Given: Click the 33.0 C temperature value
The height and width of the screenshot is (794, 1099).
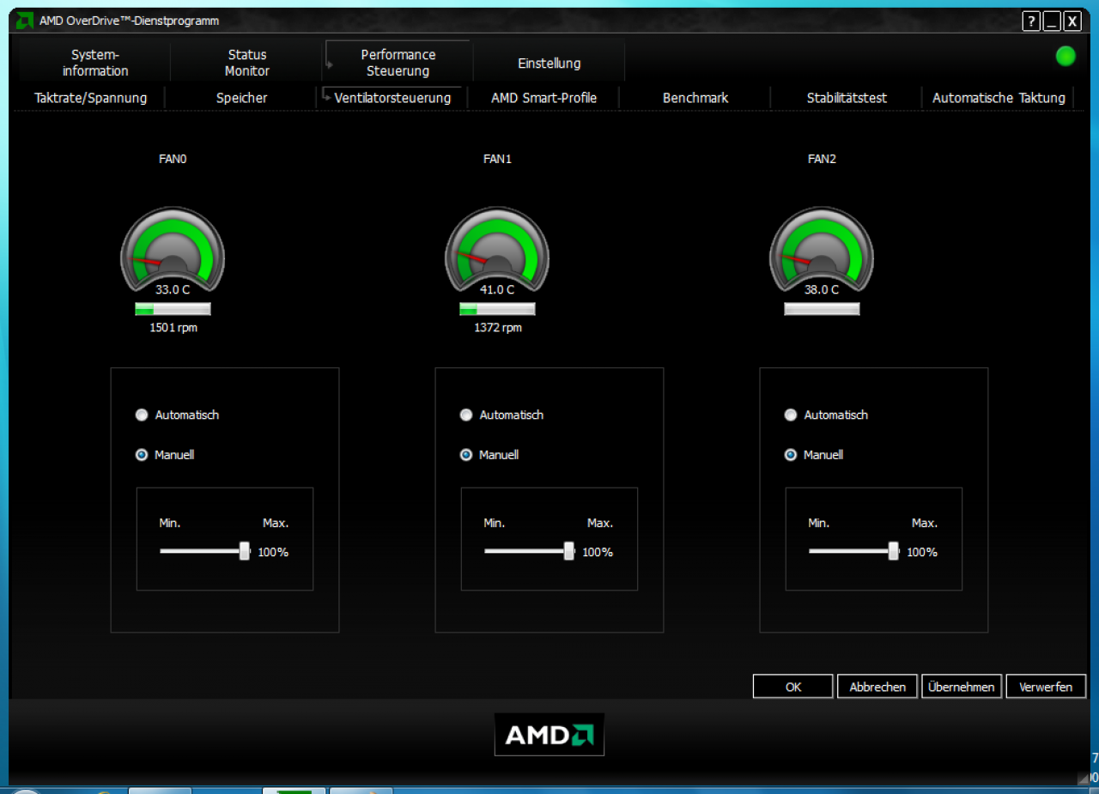Looking at the screenshot, I should 173,289.
